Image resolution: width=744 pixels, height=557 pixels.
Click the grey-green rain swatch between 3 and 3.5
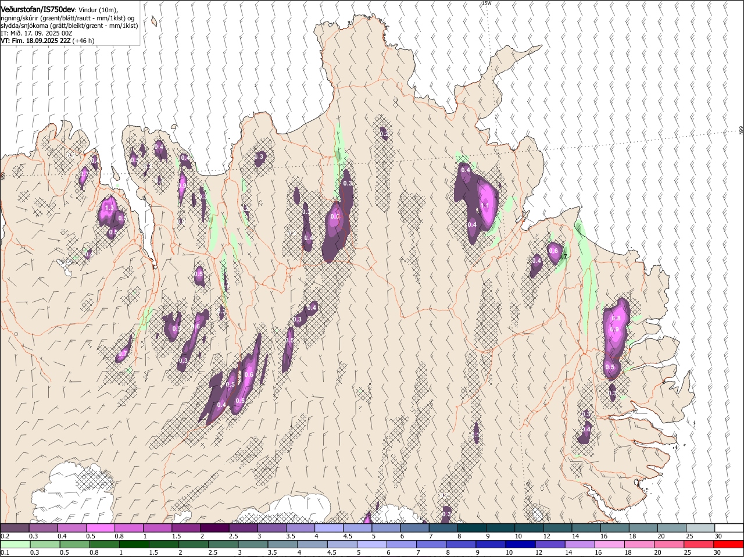click(252, 544)
